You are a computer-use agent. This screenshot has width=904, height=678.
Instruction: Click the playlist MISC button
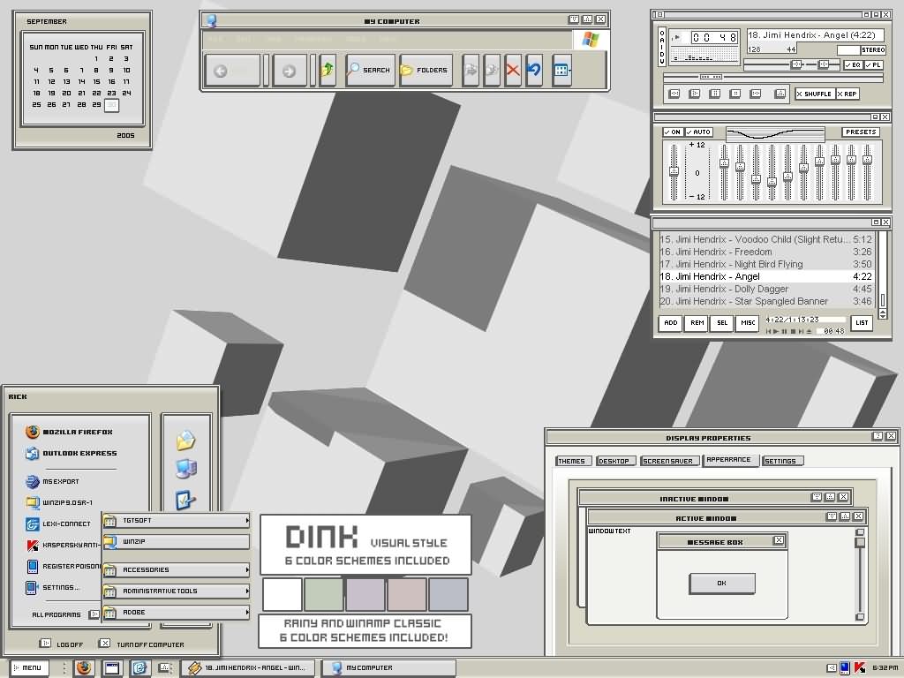[748, 323]
